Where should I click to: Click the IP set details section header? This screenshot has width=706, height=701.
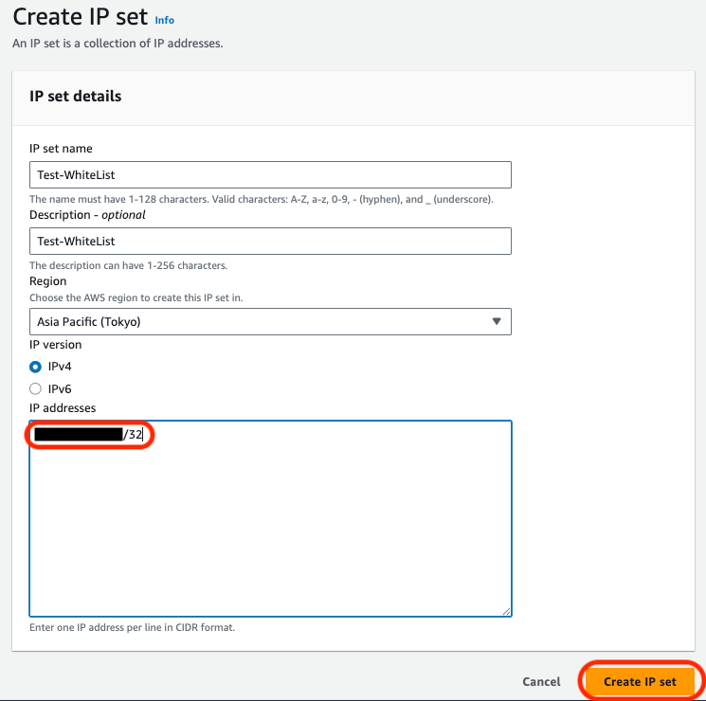[76, 97]
